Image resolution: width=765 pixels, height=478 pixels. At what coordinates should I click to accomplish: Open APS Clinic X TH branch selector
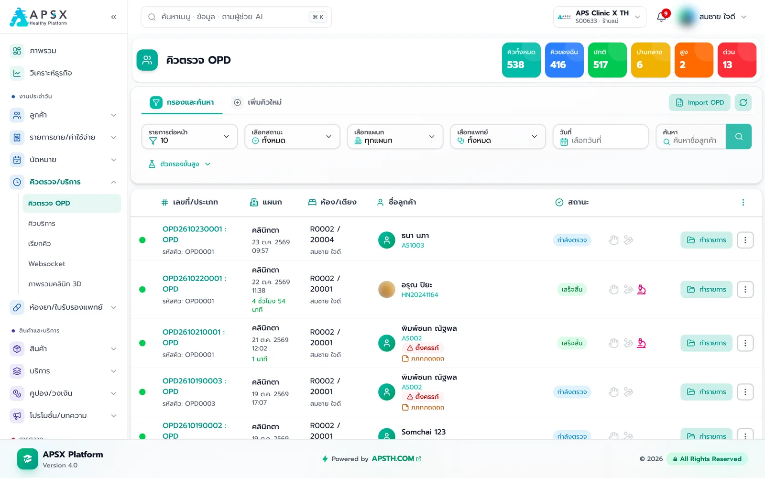click(x=600, y=17)
